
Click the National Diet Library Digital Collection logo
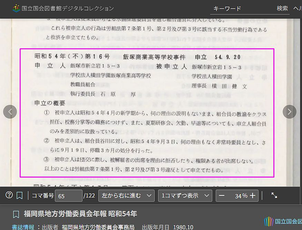pyautogui.click(x=16, y=8)
